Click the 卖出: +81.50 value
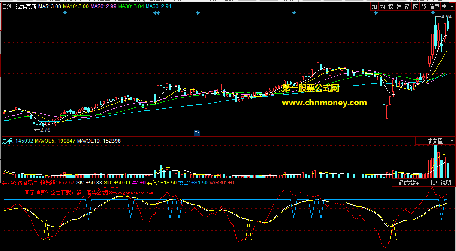This screenshot has height=251, width=456. pyautogui.click(x=193, y=183)
